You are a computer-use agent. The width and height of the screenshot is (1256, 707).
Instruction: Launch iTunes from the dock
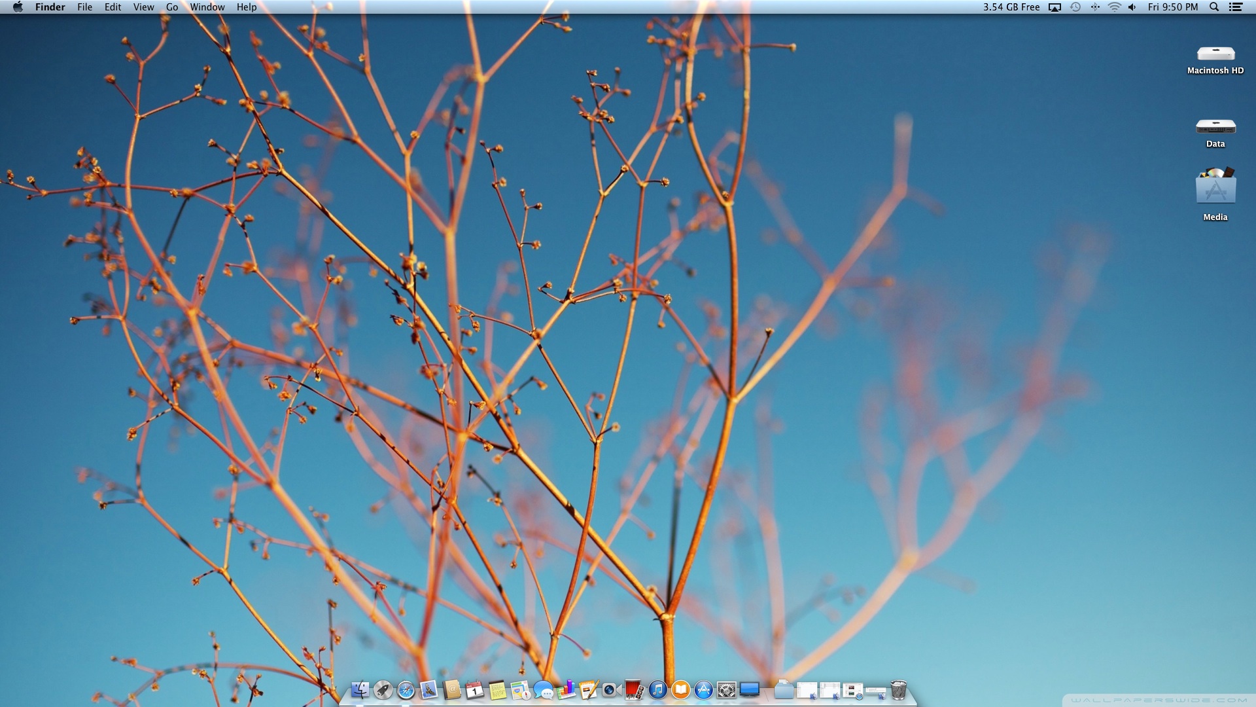pos(657,690)
